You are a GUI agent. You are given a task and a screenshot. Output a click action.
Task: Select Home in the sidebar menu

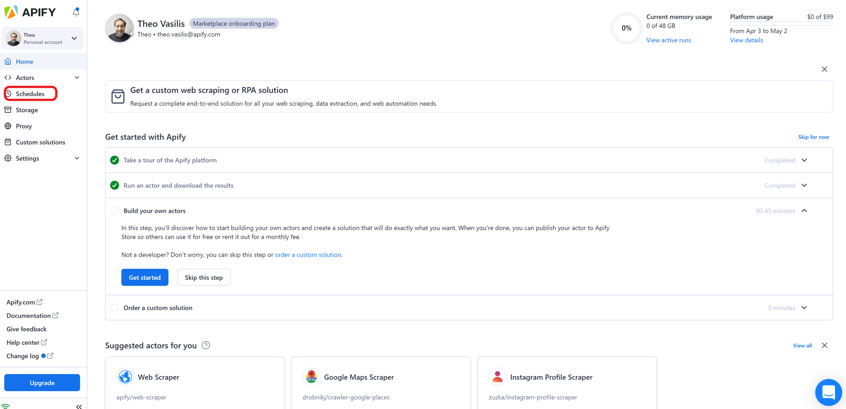click(x=25, y=61)
